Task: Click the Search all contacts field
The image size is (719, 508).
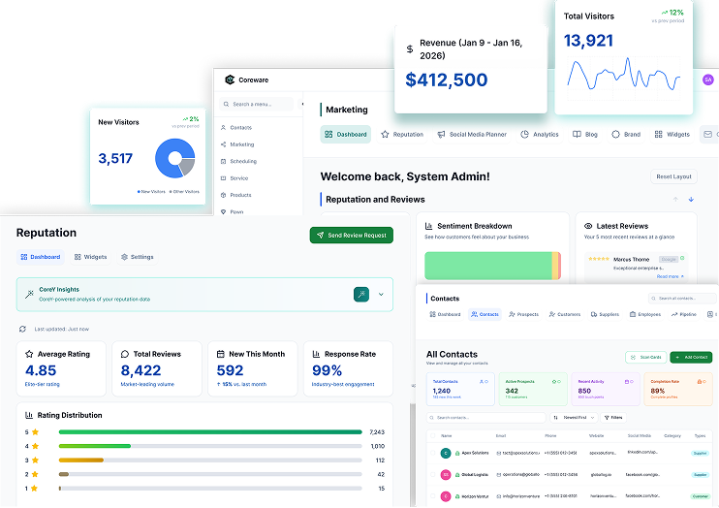Action: 682,299
